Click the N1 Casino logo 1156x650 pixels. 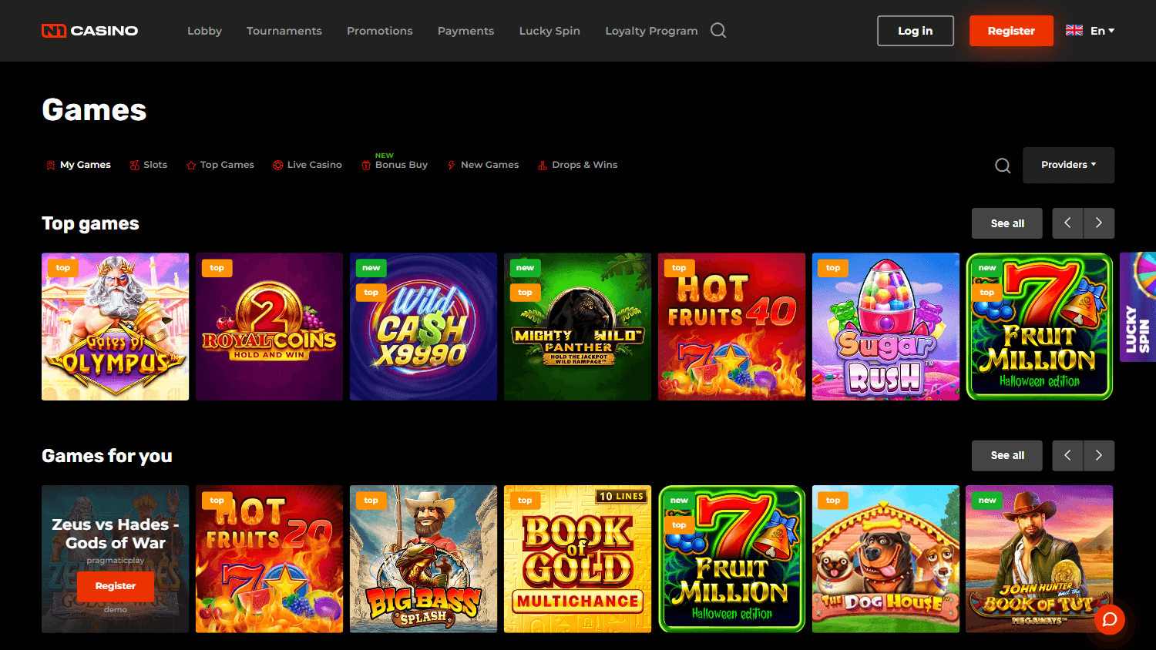click(89, 30)
